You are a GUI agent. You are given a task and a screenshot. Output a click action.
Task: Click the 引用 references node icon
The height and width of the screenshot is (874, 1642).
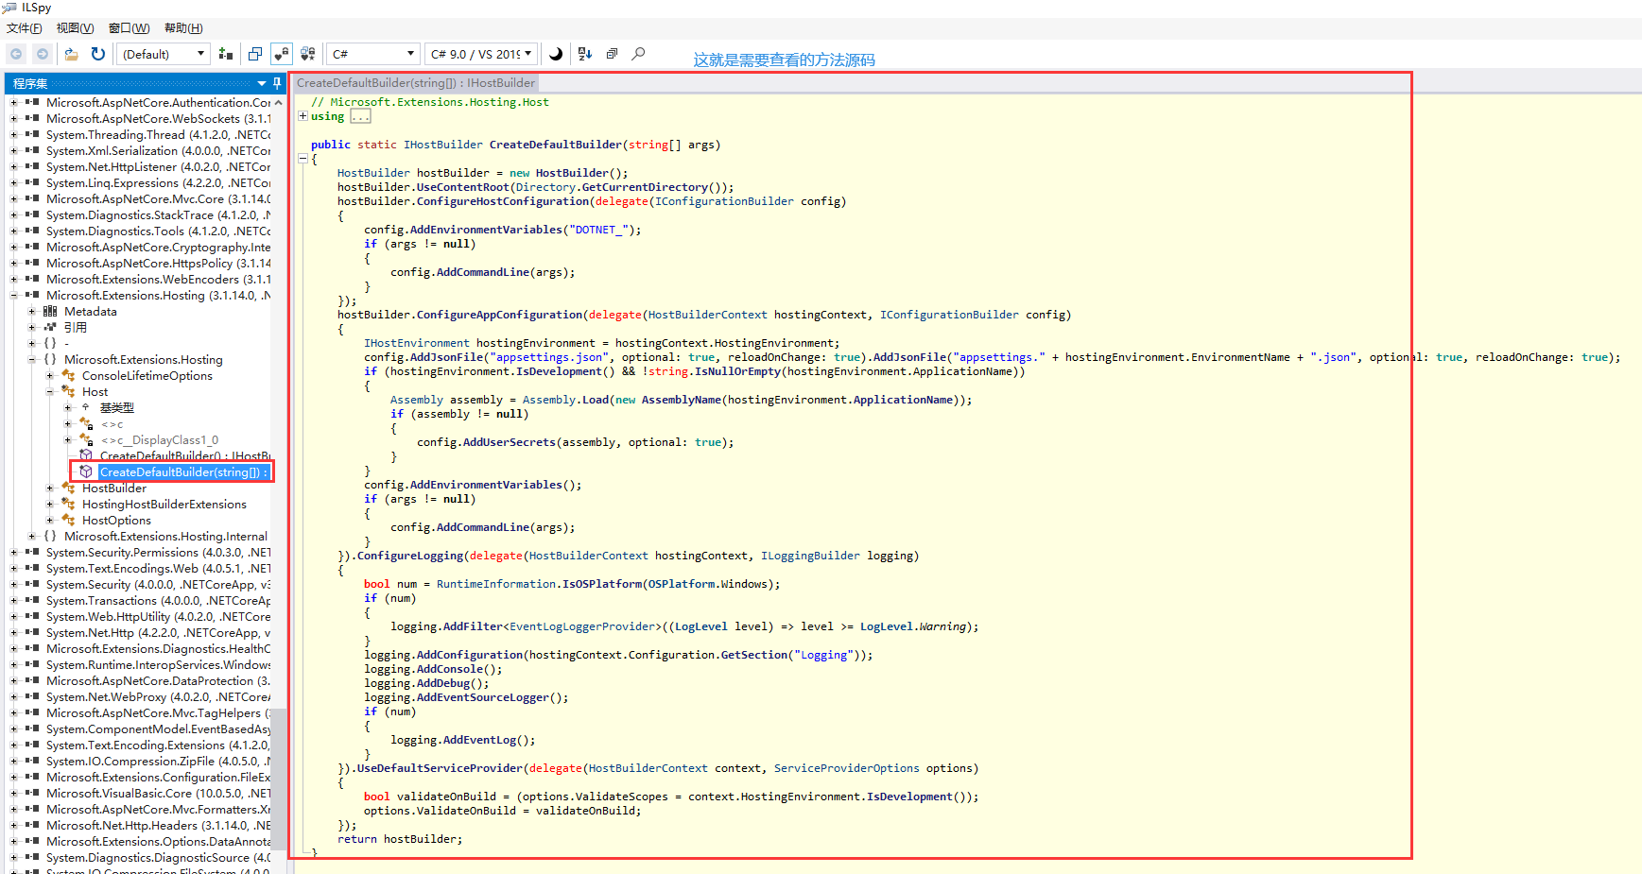coord(50,327)
